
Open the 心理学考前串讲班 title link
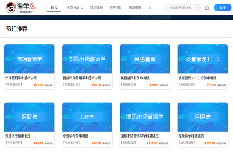(76, 136)
